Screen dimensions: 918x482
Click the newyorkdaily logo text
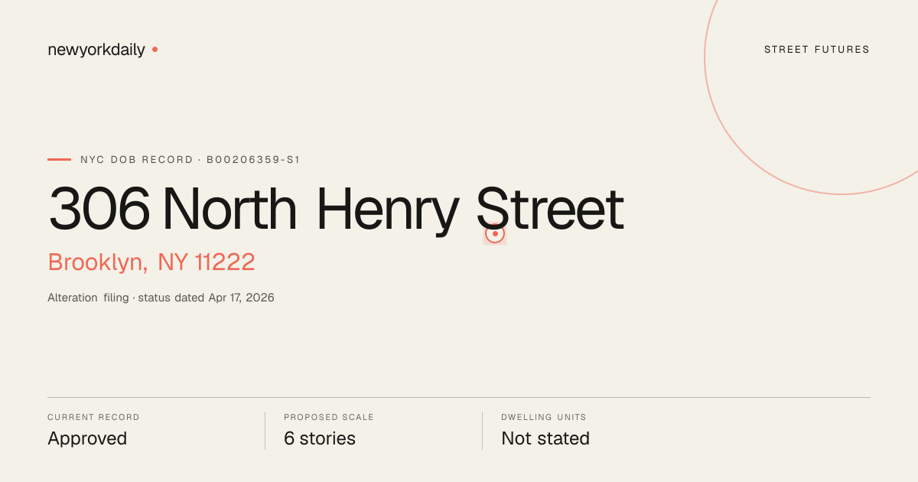(x=96, y=50)
